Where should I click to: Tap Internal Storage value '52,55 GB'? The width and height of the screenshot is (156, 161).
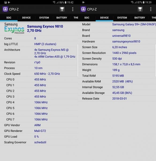[118, 87]
